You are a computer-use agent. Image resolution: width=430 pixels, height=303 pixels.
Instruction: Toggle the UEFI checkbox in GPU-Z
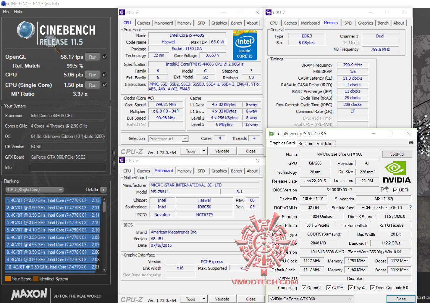click(x=395, y=190)
